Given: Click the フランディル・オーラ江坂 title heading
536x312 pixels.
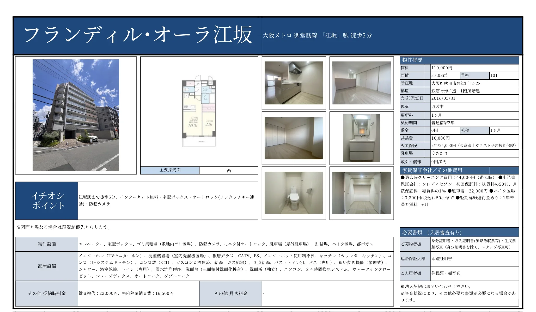Looking at the screenshot, I should coord(138,35).
